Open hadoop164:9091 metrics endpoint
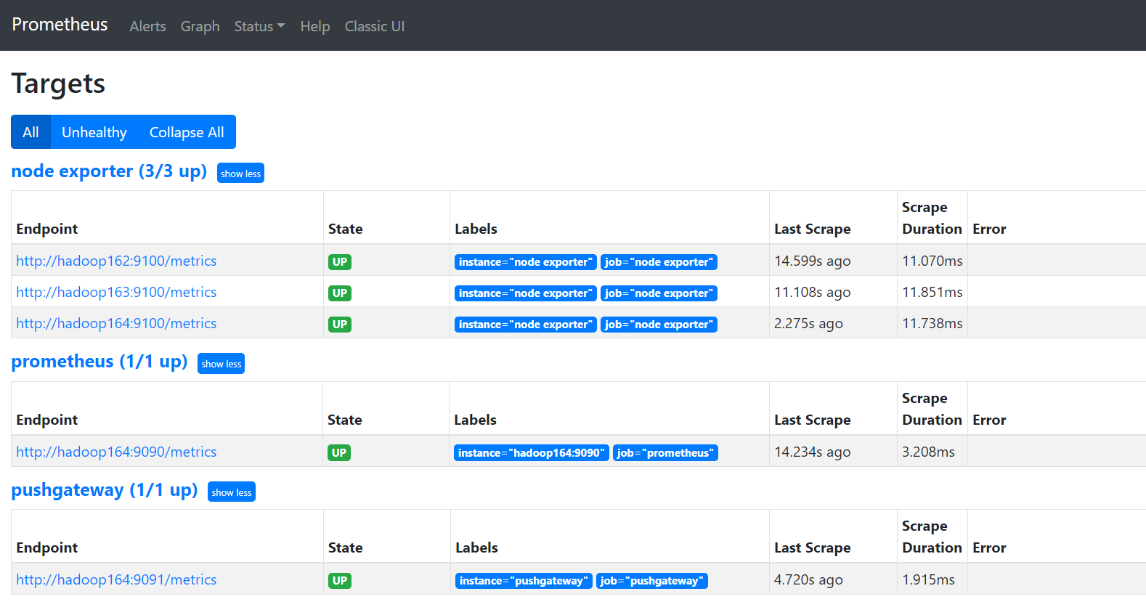This screenshot has height=615, width=1146. click(116, 579)
